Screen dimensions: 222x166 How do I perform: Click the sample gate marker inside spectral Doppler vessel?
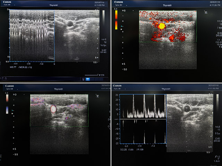click(x=187, y=109)
